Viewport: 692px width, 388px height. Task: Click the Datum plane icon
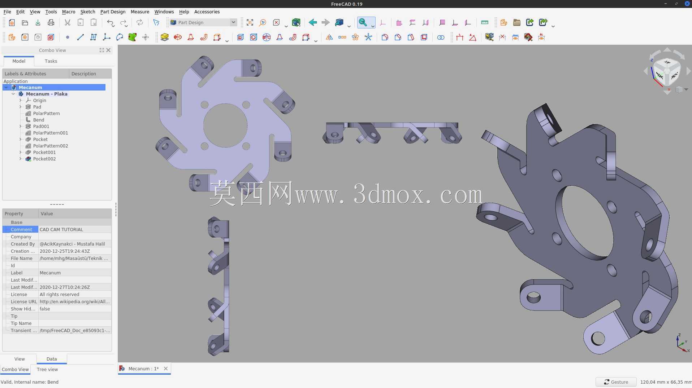coord(94,37)
